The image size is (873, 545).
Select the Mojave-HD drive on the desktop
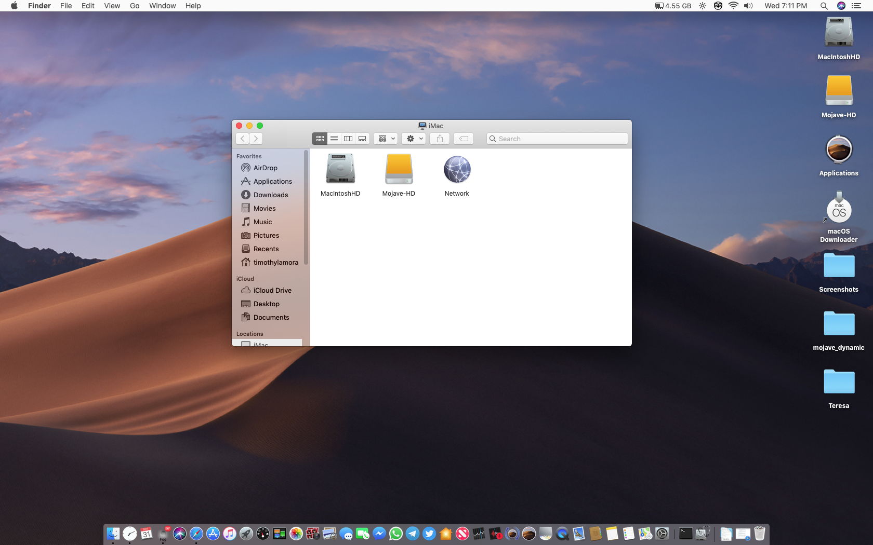tap(839, 91)
